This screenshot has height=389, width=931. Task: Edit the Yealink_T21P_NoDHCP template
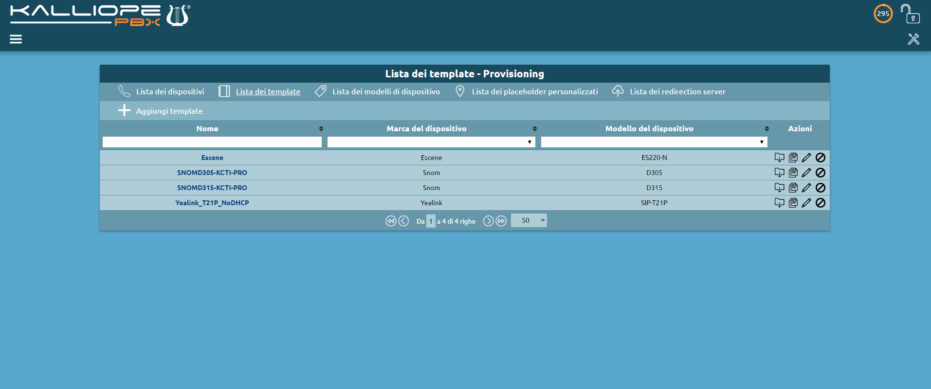[806, 203]
